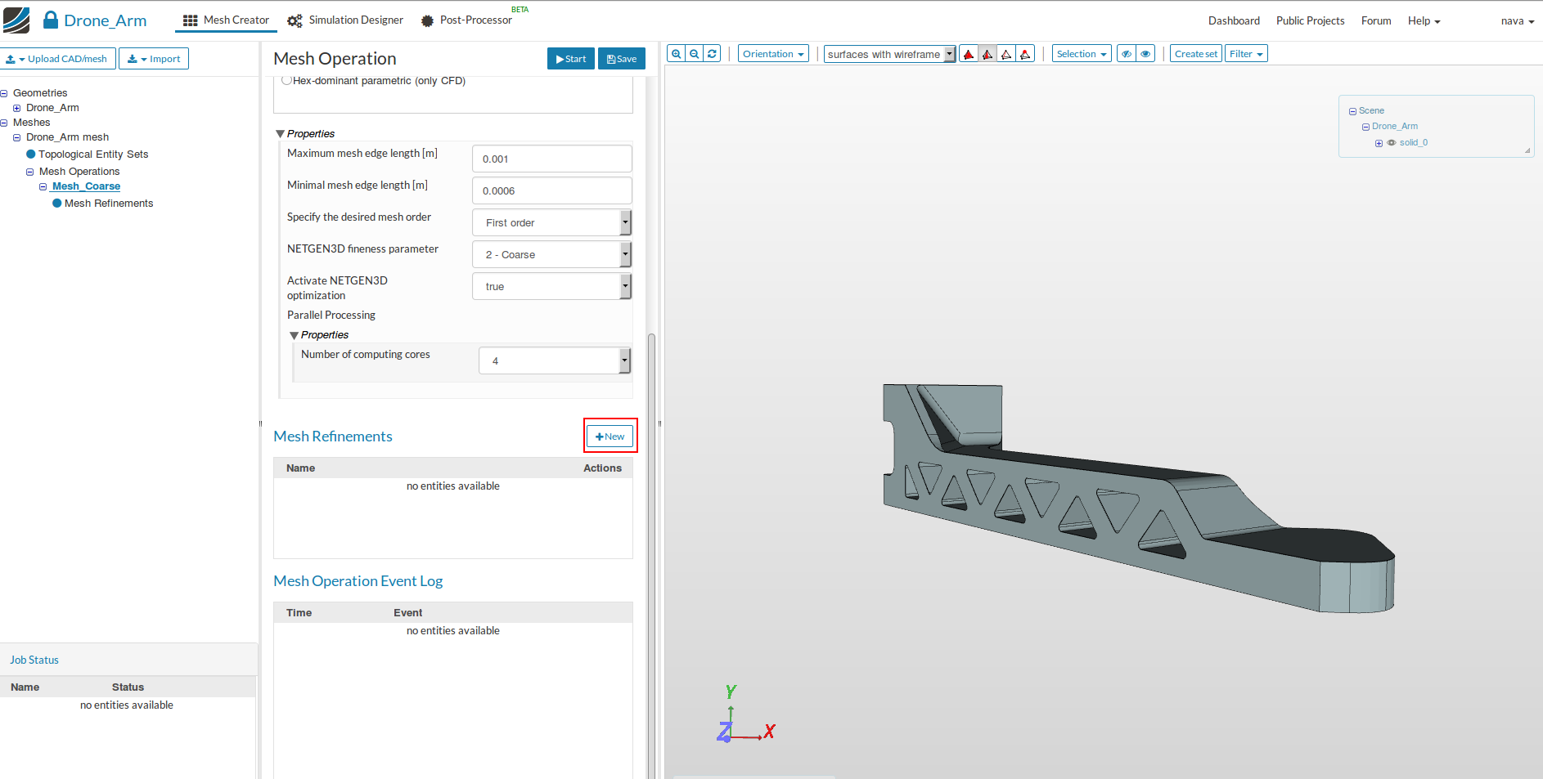Save the mesh operation

622,59
